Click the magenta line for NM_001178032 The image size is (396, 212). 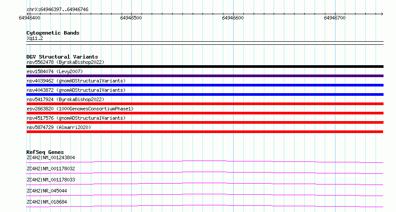[x=205, y=173]
